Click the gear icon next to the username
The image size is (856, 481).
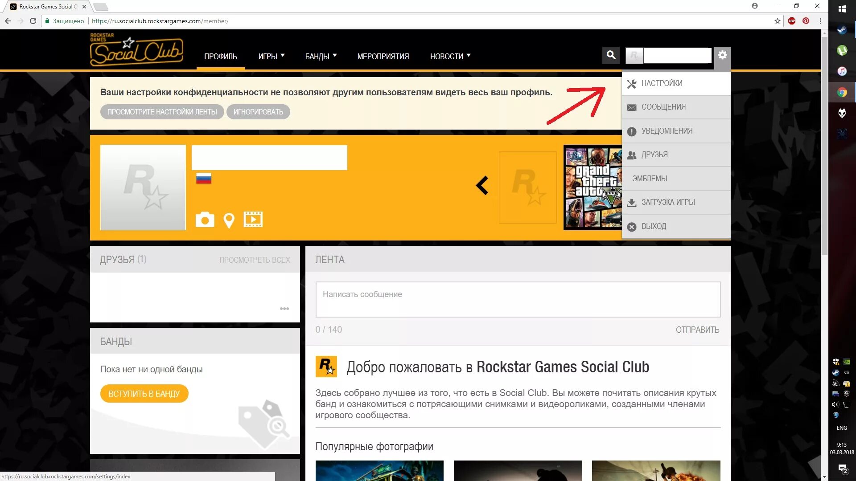point(722,55)
